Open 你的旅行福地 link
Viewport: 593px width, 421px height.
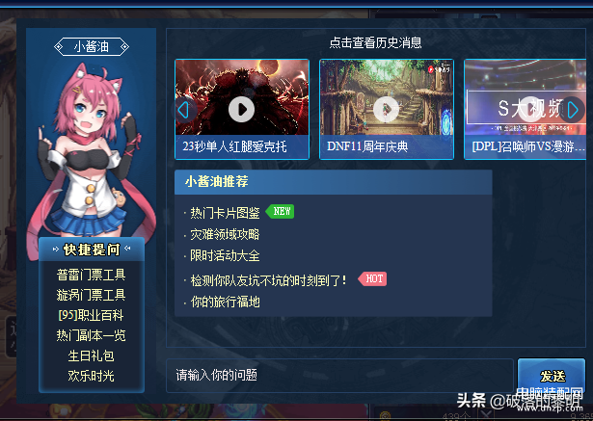(x=225, y=302)
